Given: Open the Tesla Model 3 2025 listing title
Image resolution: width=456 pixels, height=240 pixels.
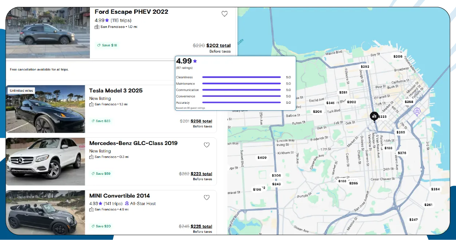Looking at the screenshot, I should coord(116,91).
